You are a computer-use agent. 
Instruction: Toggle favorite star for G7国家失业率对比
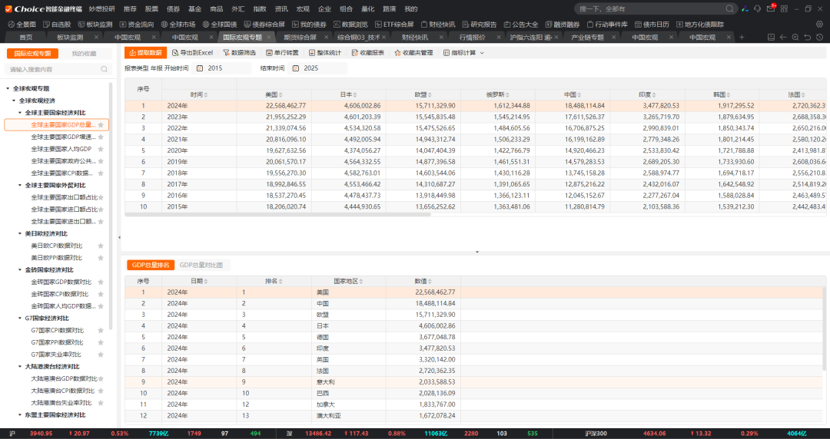coord(101,355)
